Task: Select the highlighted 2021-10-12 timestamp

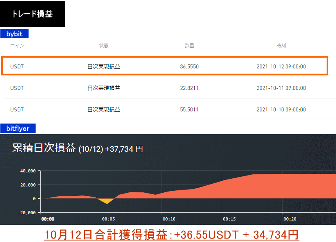Action: (281, 66)
